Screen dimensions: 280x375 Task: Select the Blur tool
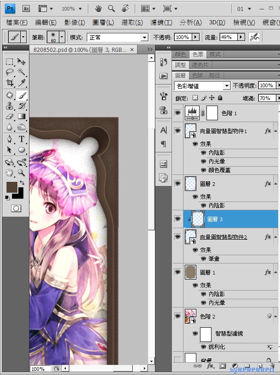pos(9,127)
